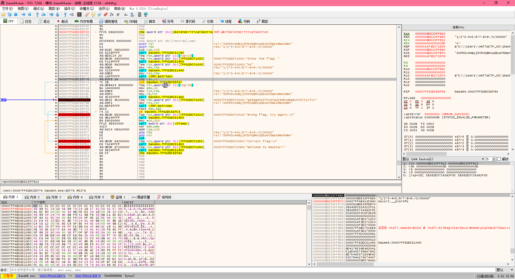This screenshot has height=279, width=515.
Task: Toggle breakpoint dot at address 00007FF62DCEEFA7
Action: coord(56,115)
